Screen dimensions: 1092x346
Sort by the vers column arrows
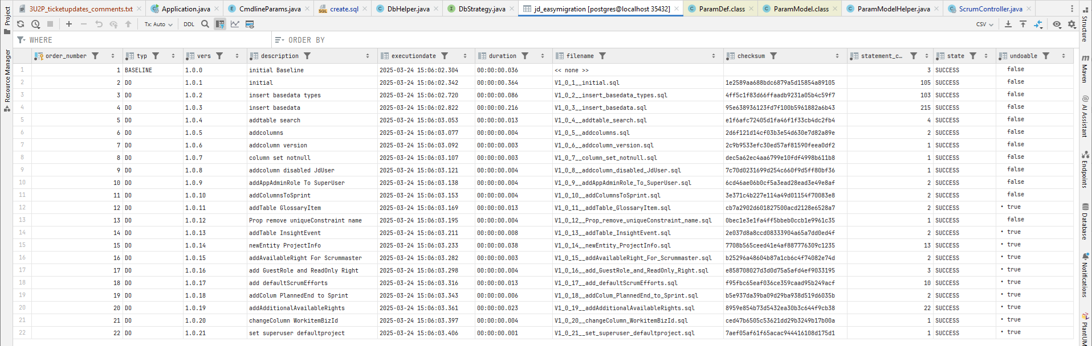coord(237,56)
